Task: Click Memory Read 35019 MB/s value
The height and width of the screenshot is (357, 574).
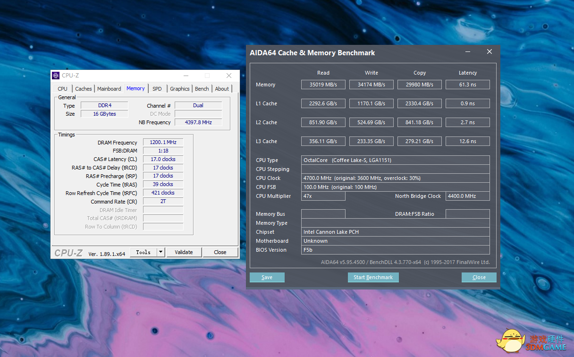Action: point(323,85)
